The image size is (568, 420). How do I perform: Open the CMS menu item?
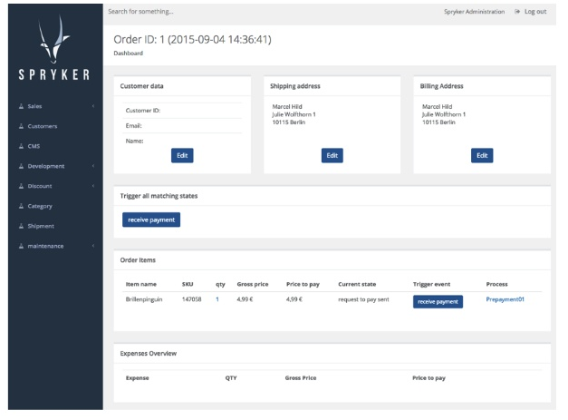(34, 146)
